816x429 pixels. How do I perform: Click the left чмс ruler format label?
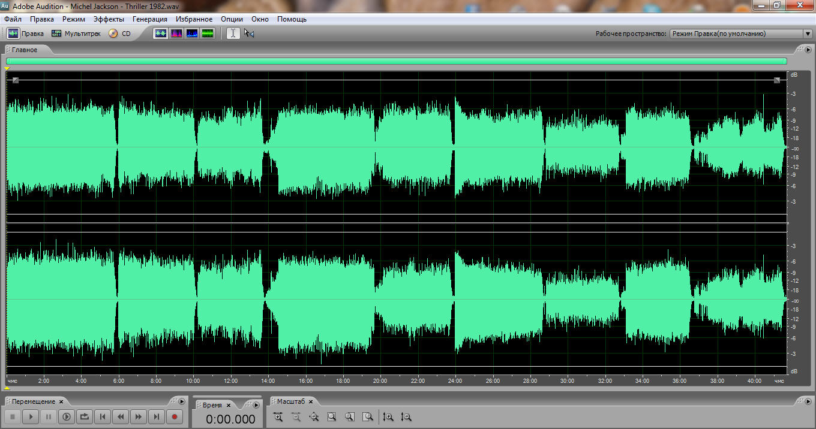click(x=12, y=380)
